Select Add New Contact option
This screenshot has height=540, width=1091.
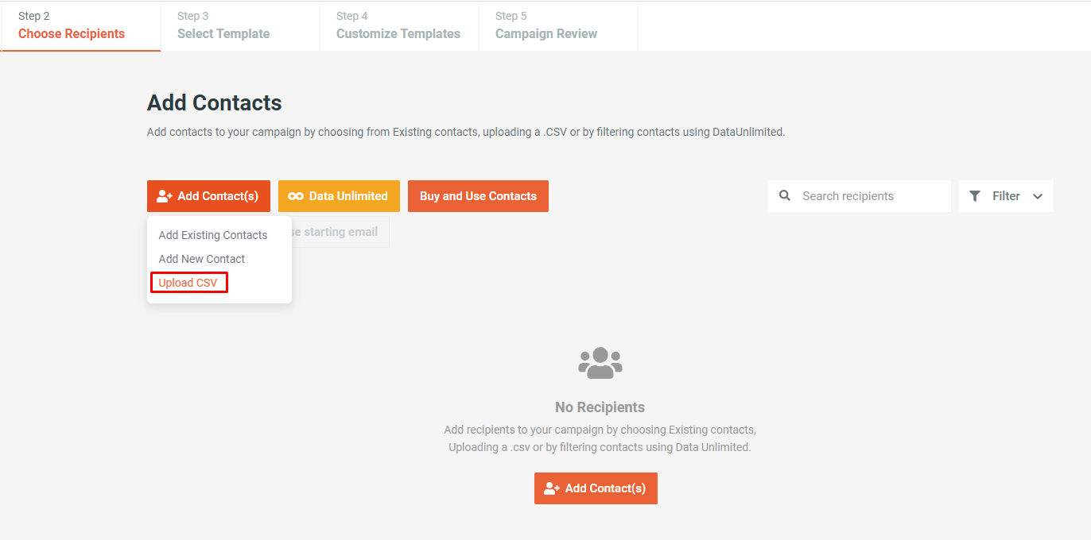click(x=201, y=258)
